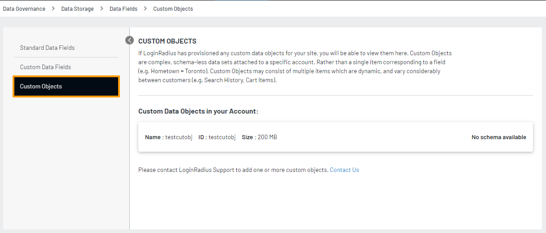The width and height of the screenshot is (546, 233).
Task: Follow the Contact Us link
Action: 344,170
